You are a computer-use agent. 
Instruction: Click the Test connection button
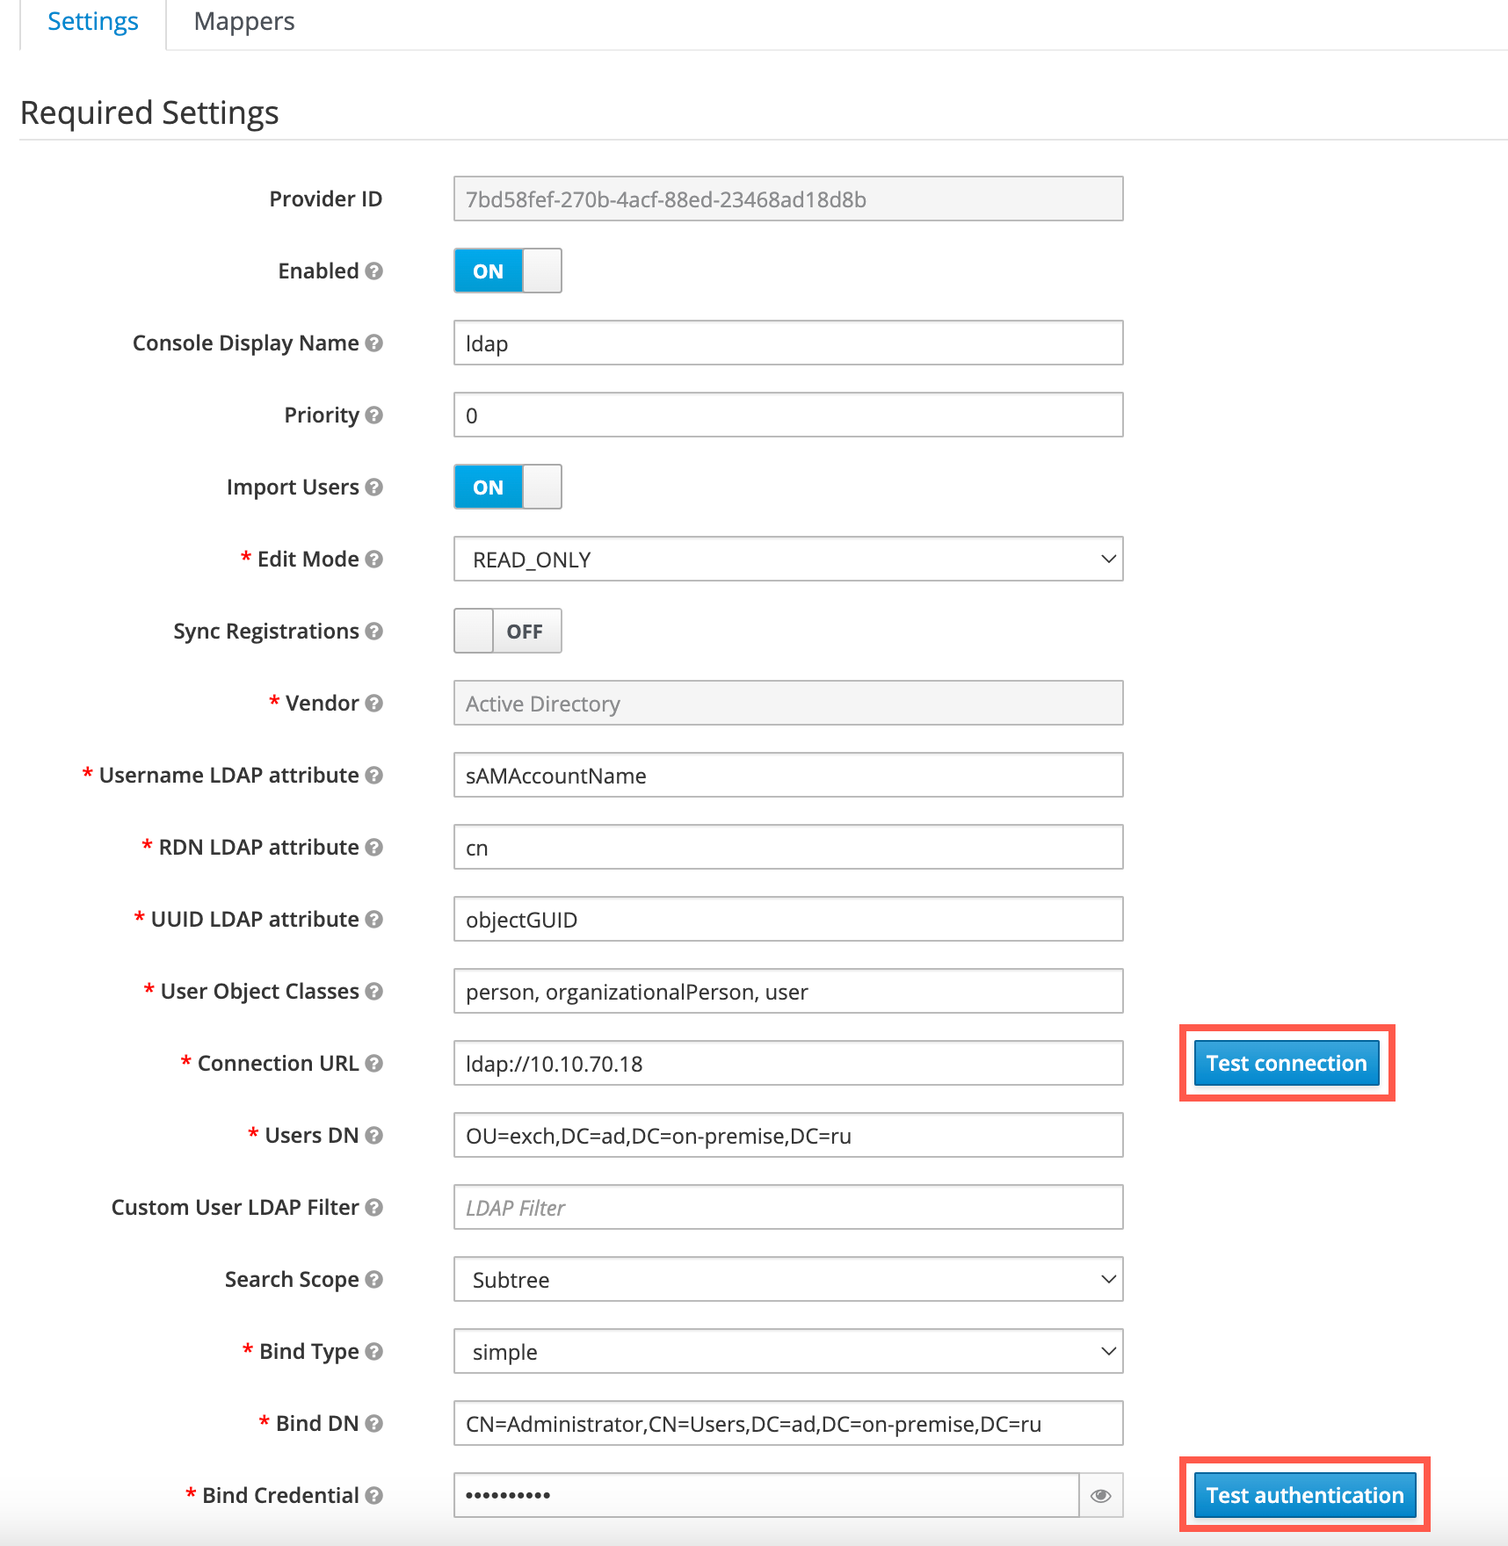coord(1286,1064)
